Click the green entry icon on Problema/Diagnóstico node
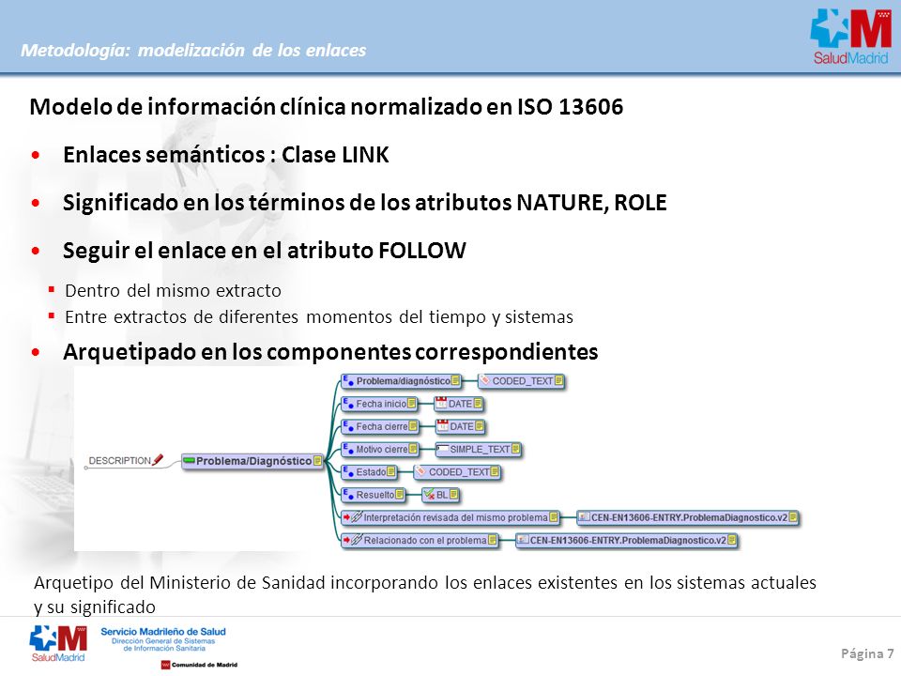Screen dimensions: 901x676 pos(189,460)
